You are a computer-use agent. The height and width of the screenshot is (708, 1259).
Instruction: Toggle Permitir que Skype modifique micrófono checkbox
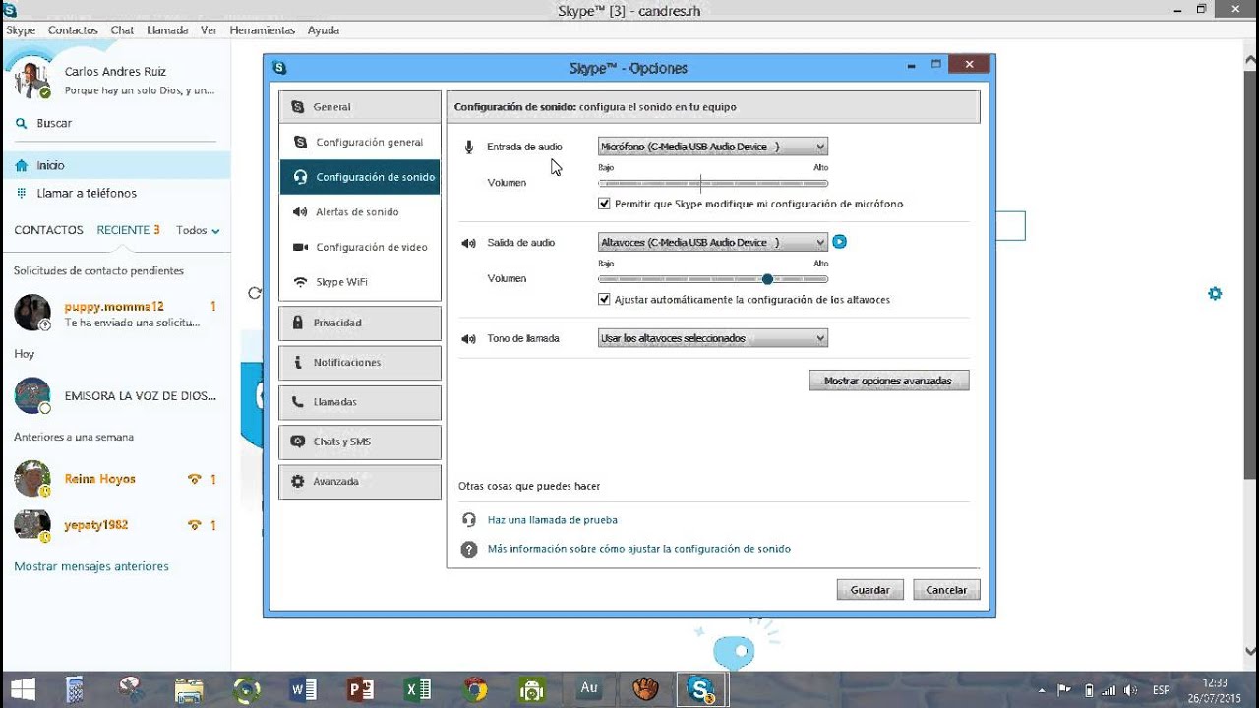pos(604,204)
